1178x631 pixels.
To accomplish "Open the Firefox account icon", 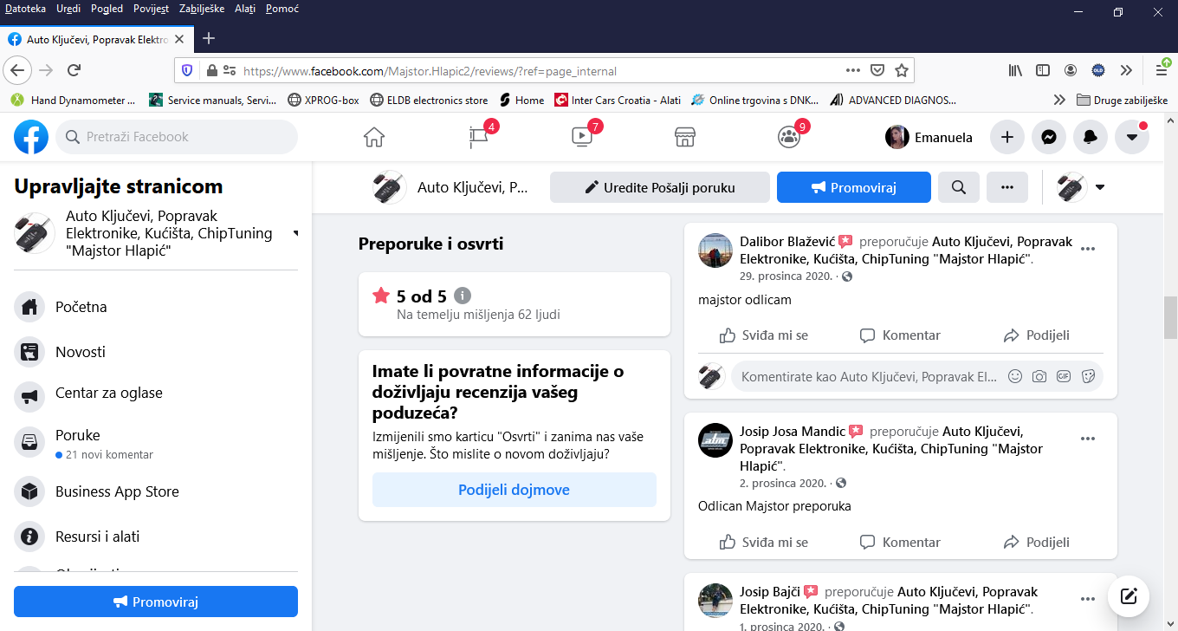I will (1071, 70).
